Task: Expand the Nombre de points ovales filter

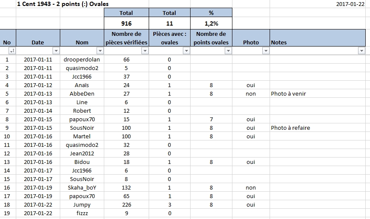Action: [229, 51]
